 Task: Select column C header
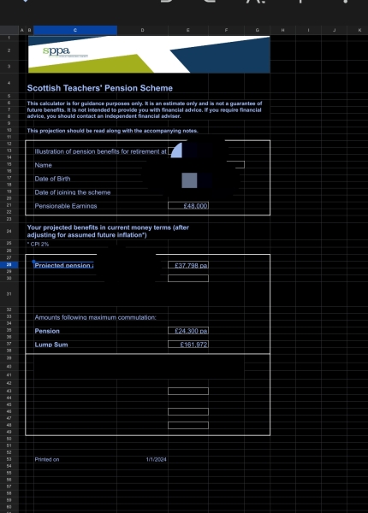click(x=75, y=30)
